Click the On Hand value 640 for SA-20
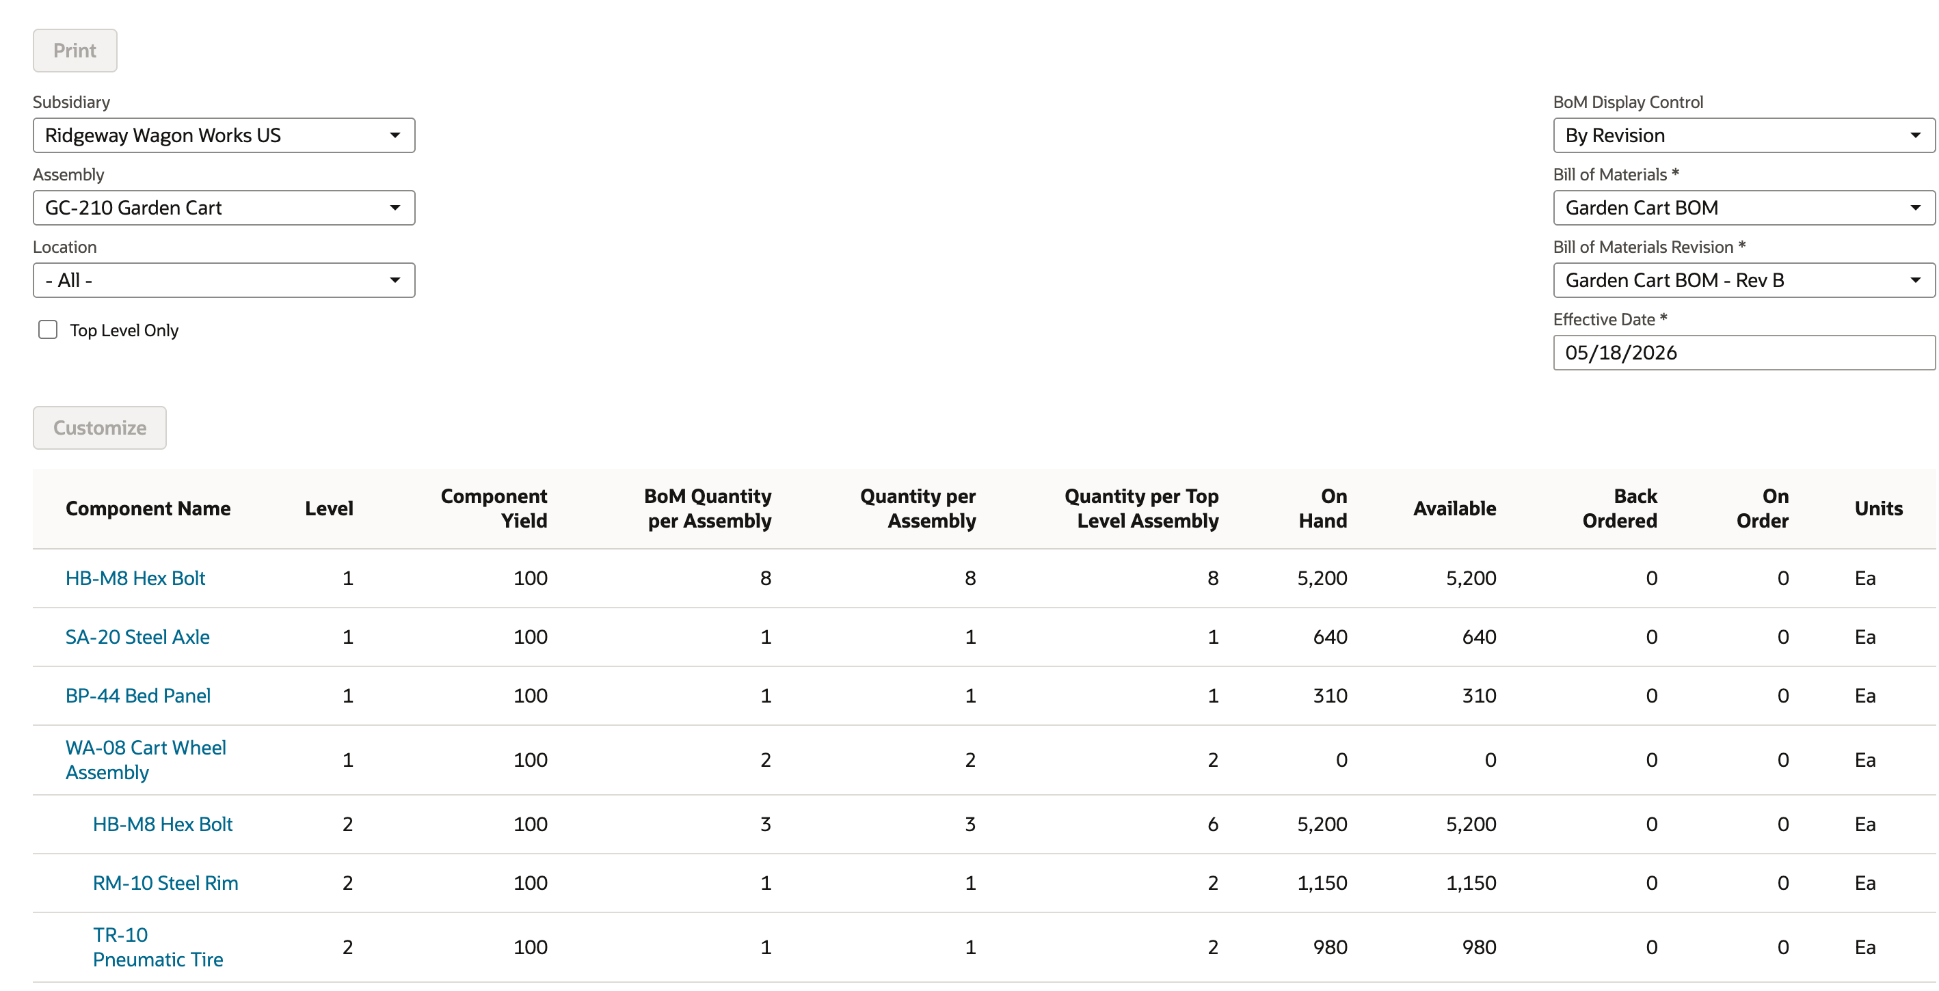Viewport: 1939px width, 991px height. tap(1330, 636)
